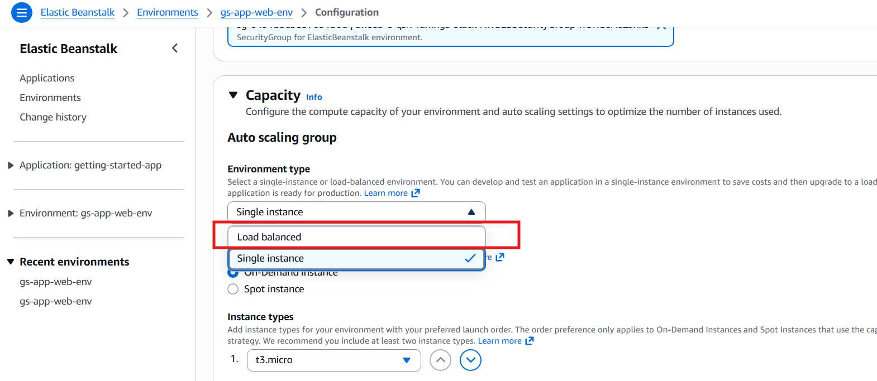Expand Environment: gs-app-web-env tree item
The image size is (877, 381).
11,213
